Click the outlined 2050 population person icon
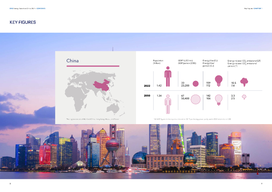Image resolution: width=272 pixels, height=192 pixels. (168, 104)
